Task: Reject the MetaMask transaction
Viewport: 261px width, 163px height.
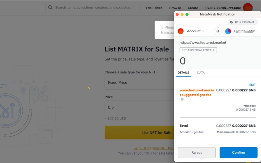Action: (197, 153)
